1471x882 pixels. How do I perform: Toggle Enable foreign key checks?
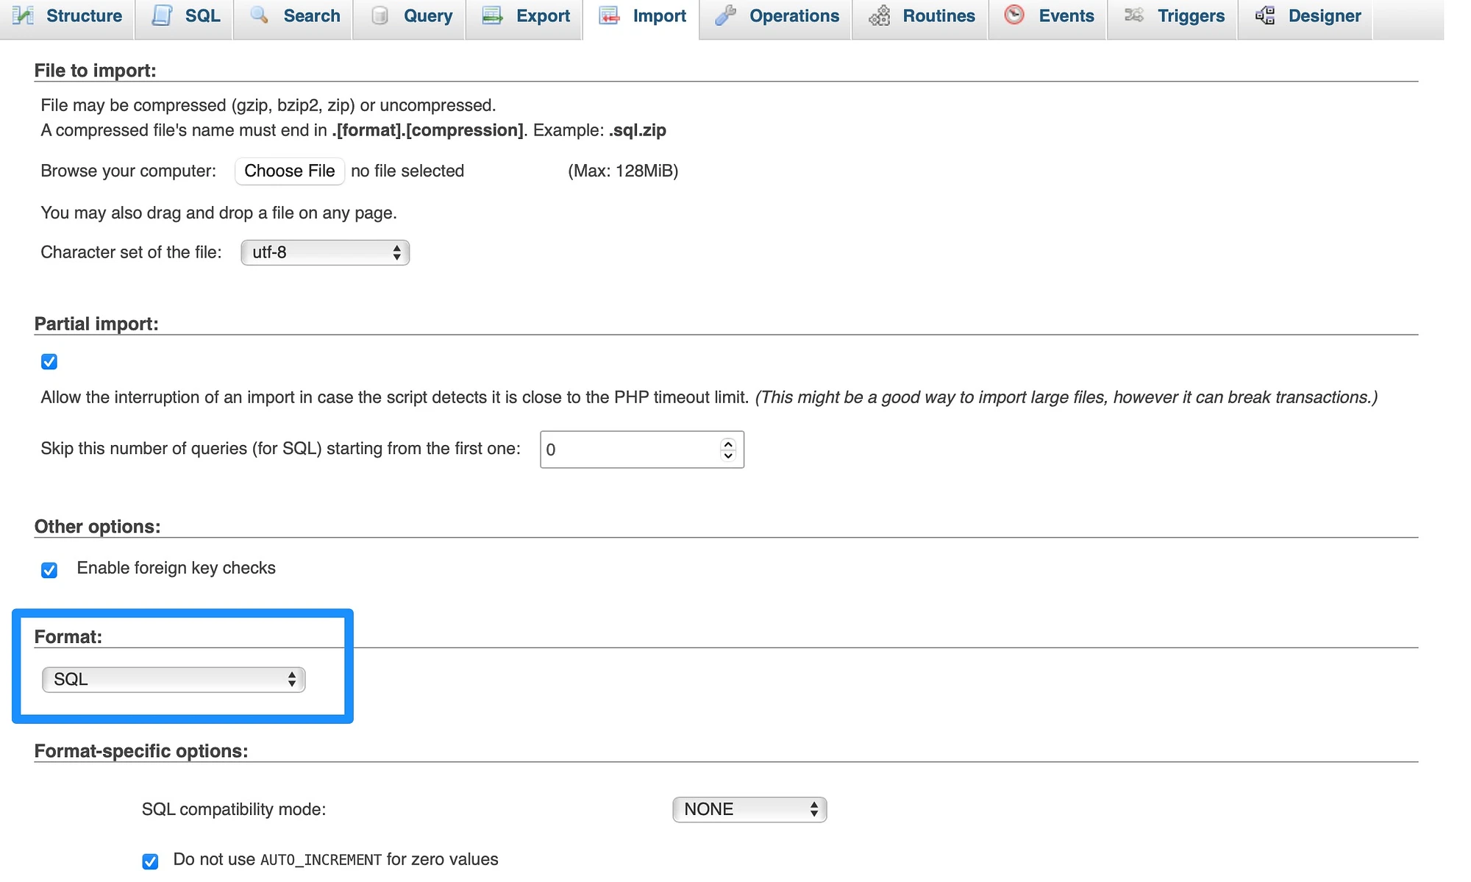pos(49,568)
